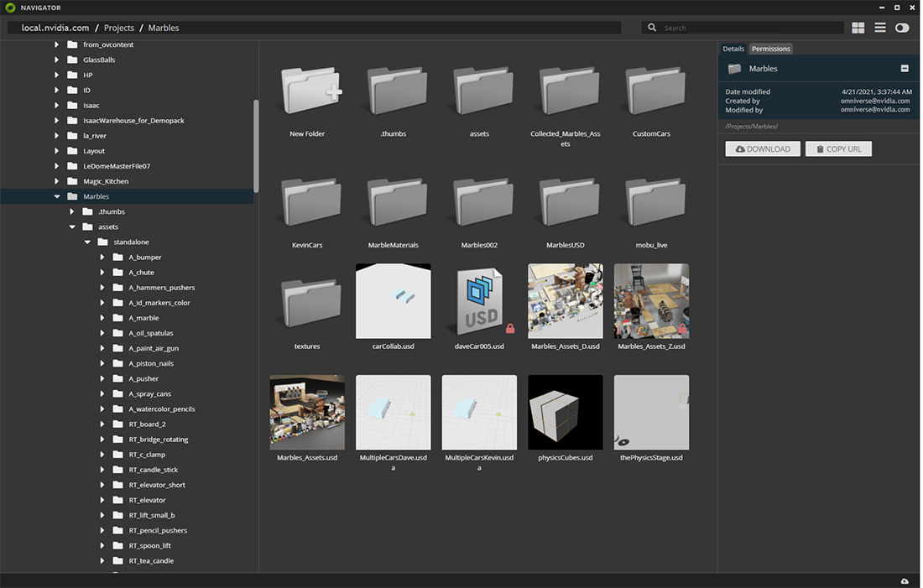Select MultipleCarsDave.usda thumbnail
923x588 pixels.
394,412
